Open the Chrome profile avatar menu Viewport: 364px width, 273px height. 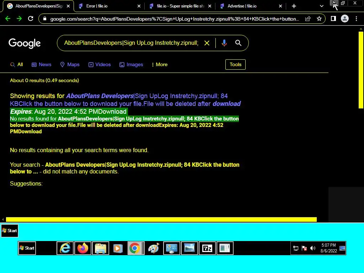(345, 18)
